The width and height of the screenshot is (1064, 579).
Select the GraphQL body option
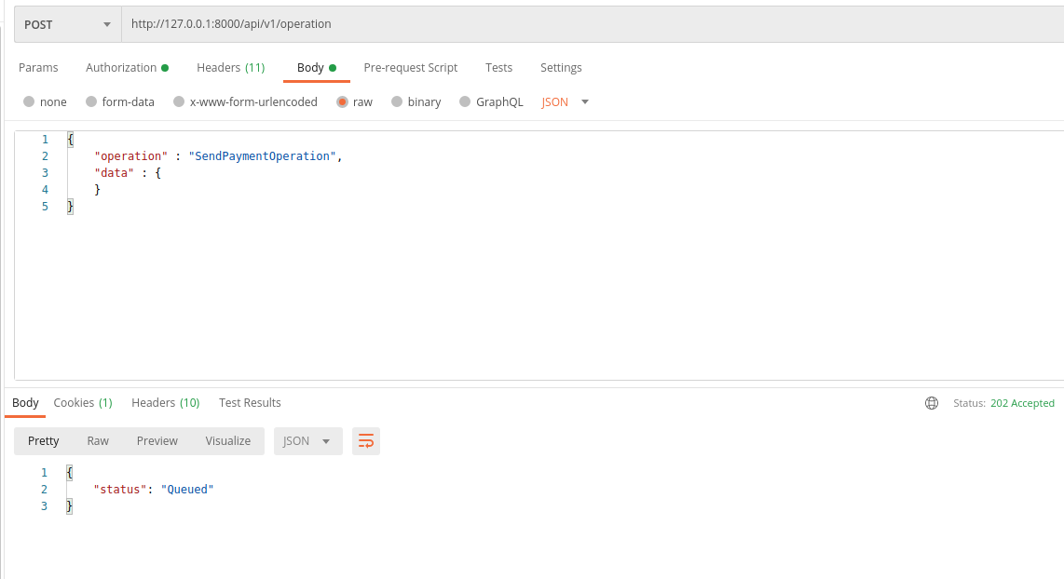491,101
